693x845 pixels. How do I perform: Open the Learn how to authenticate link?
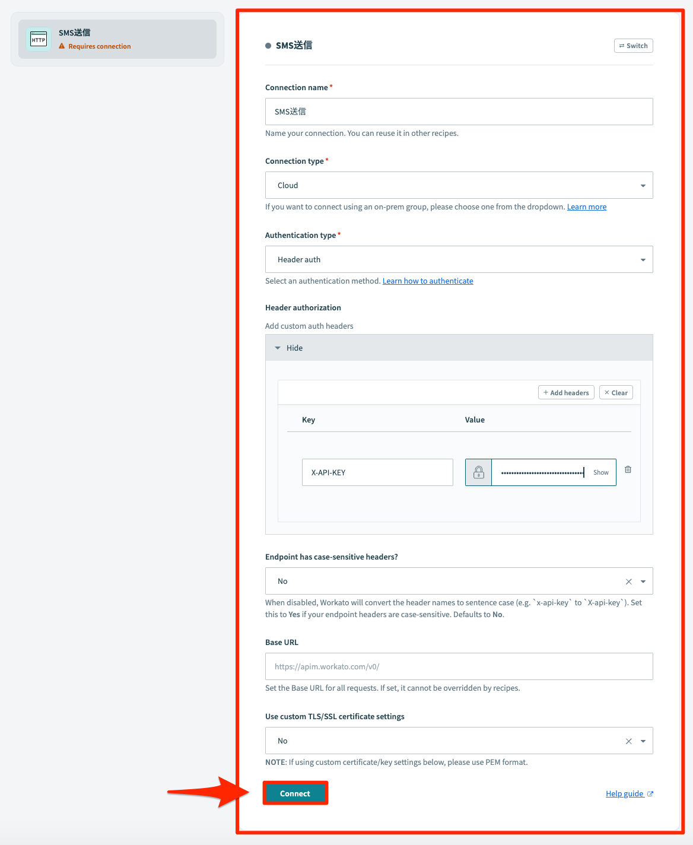click(x=428, y=281)
